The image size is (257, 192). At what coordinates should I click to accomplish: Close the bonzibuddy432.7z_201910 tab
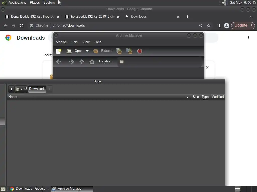(118, 17)
